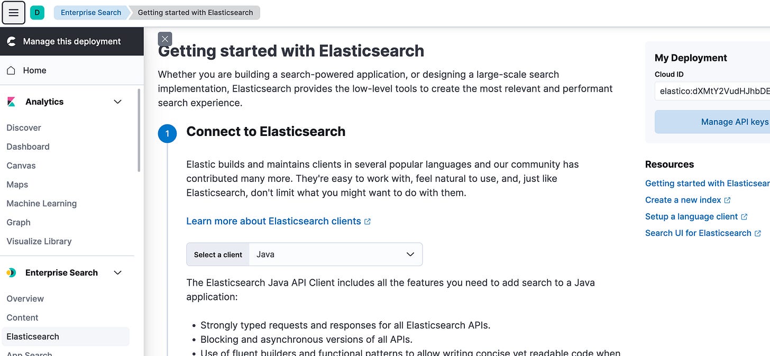Click the Kibana Analytics logo icon
Image resolution: width=770 pixels, height=356 pixels.
click(x=12, y=102)
